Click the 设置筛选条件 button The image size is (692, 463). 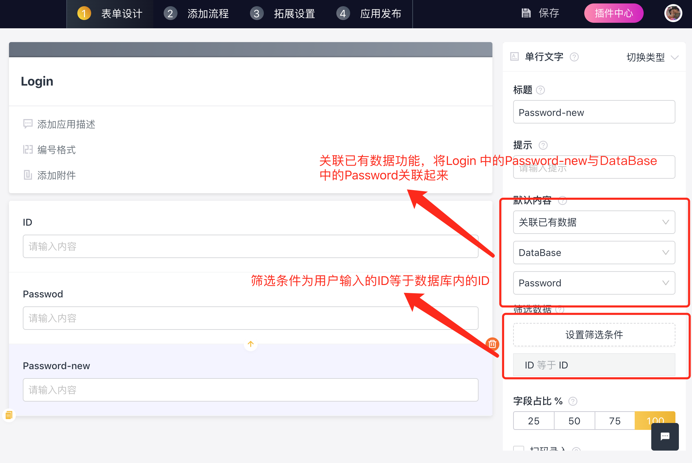point(594,335)
